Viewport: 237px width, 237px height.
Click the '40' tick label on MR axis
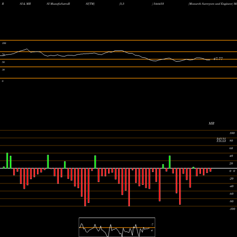(231, 156)
